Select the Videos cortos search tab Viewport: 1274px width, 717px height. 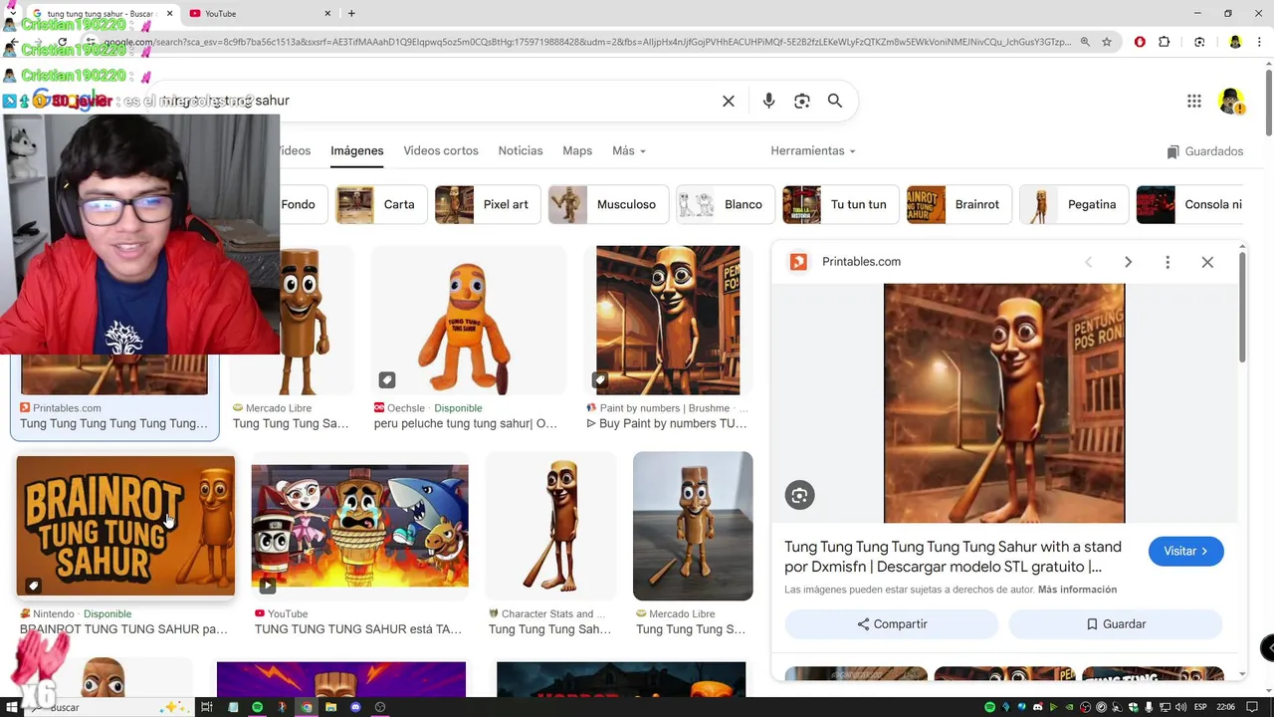pyautogui.click(x=441, y=150)
